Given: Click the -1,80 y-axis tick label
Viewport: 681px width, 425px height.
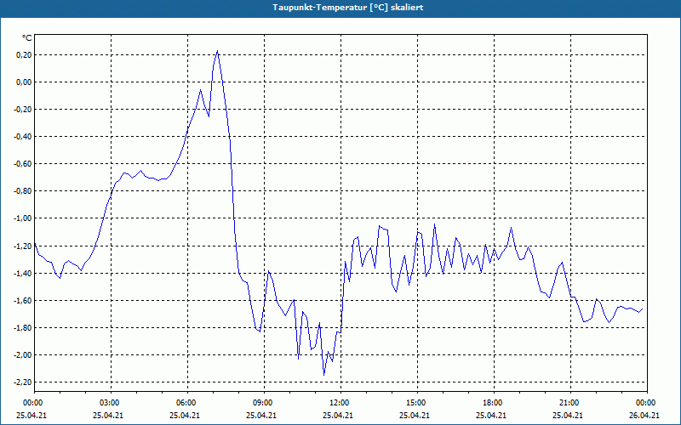Looking at the screenshot, I should (23, 328).
